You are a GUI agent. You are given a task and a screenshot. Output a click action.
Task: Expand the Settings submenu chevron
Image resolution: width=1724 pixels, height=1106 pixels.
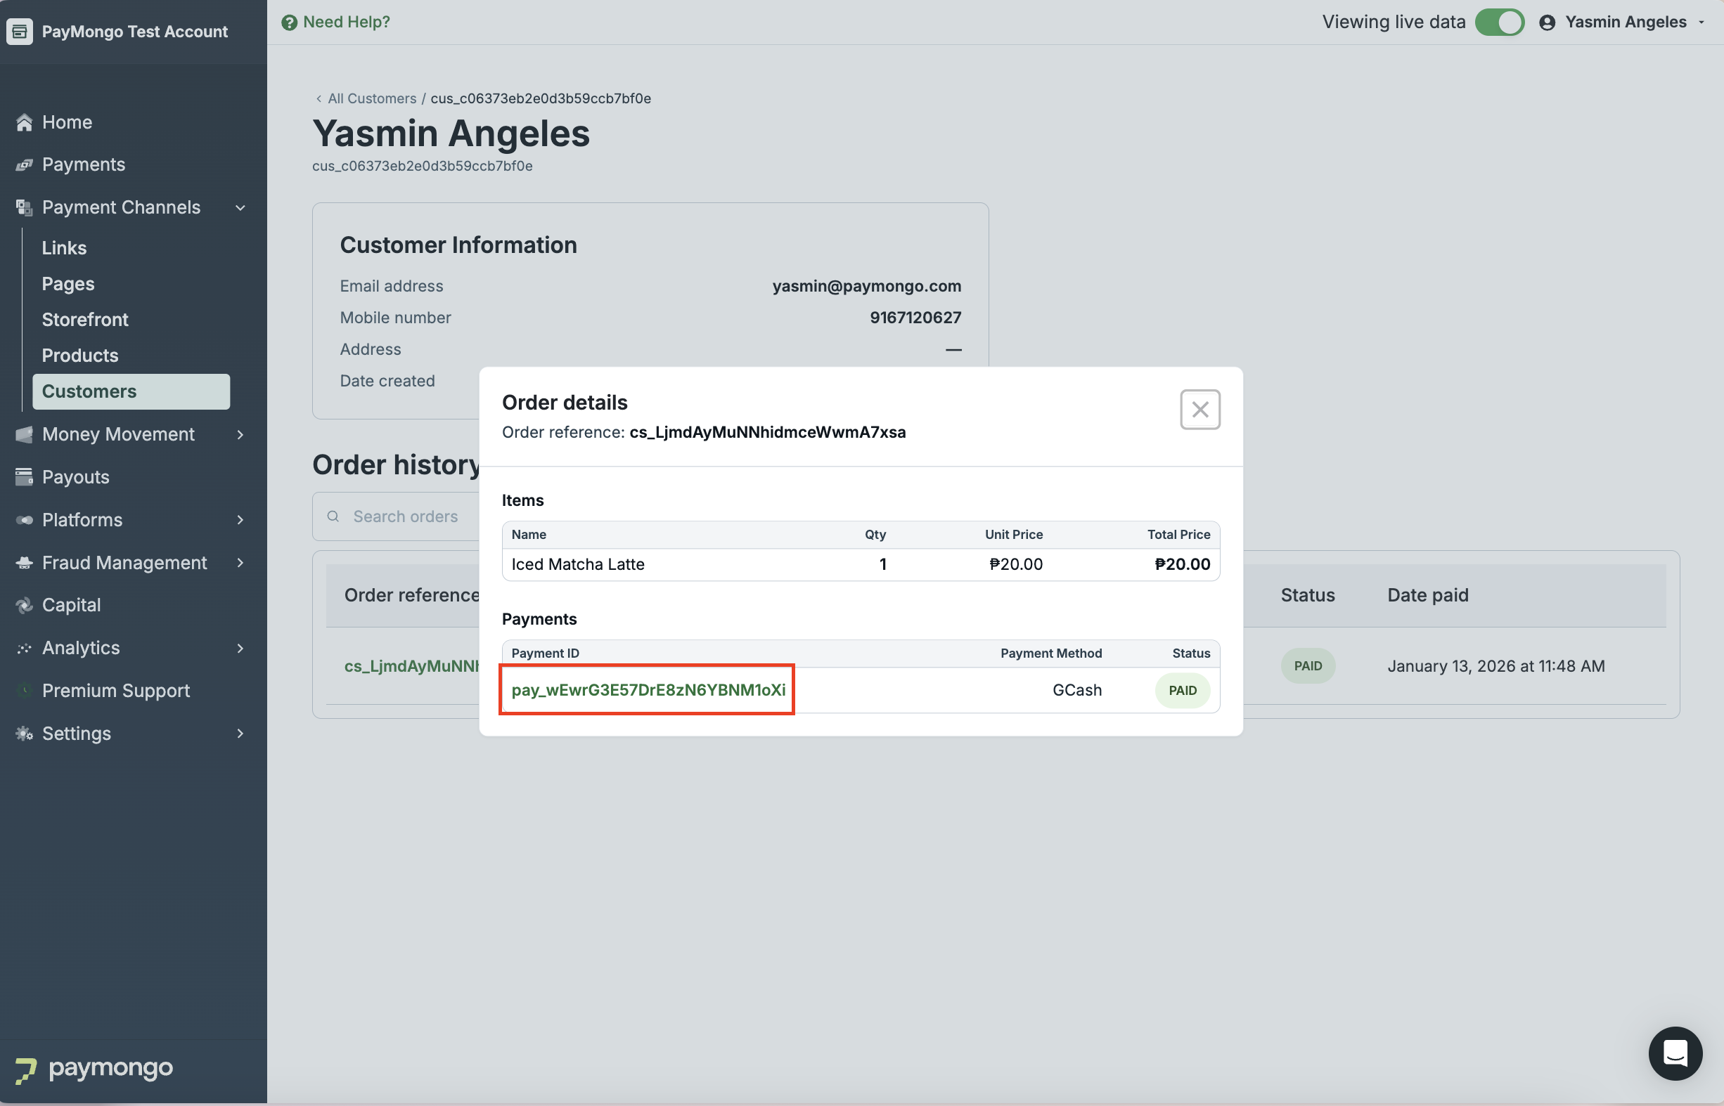tap(240, 734)
